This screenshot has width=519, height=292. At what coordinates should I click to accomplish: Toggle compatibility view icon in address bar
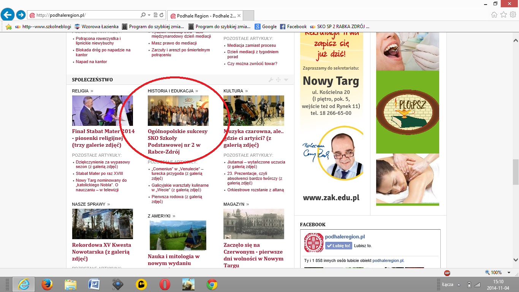(x=155, y=15)
